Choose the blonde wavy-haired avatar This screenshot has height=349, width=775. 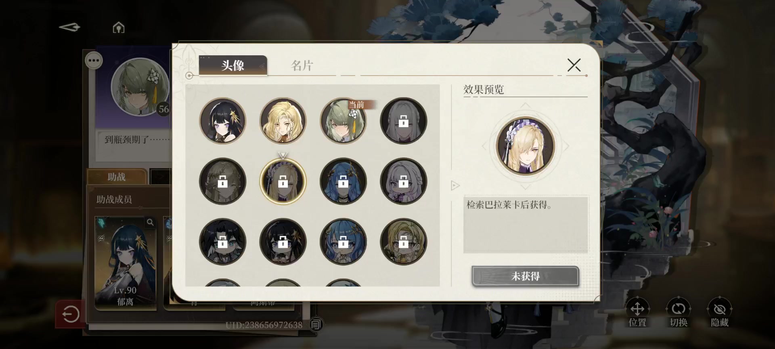283,121
